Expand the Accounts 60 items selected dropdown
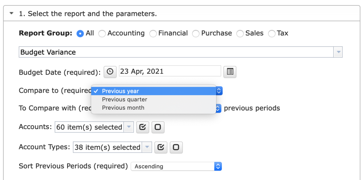The width and height of the screenshot is (364, 180). 129,127
